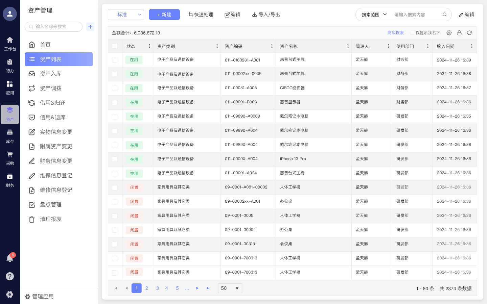The image size is (487, 304).
Task: Click the search magnifier icon in search box
Action: click(445, 15)
